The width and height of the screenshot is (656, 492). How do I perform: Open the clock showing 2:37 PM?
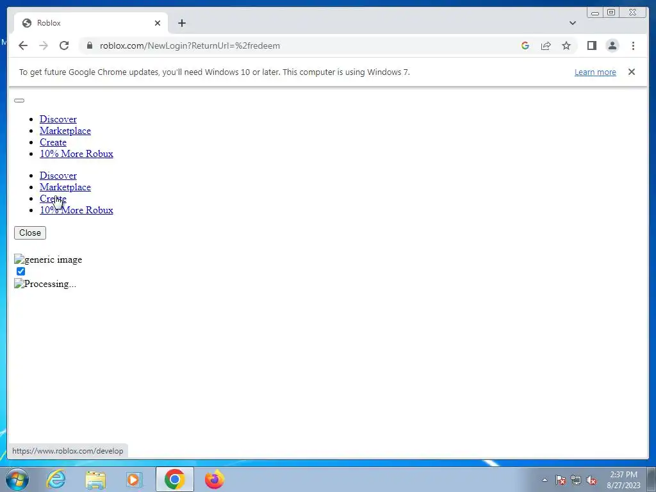(623, 480)
